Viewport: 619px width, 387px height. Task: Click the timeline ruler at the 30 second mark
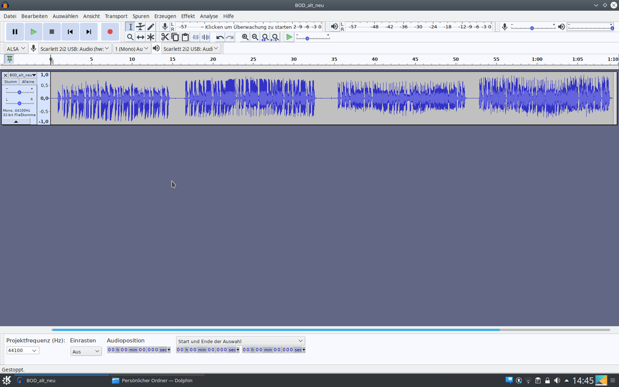coord(294,60)
